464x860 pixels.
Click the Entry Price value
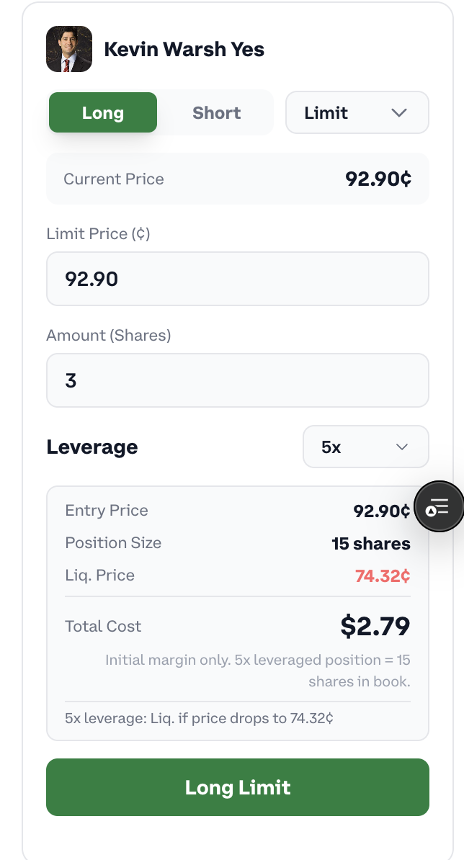tap(381, 511)
